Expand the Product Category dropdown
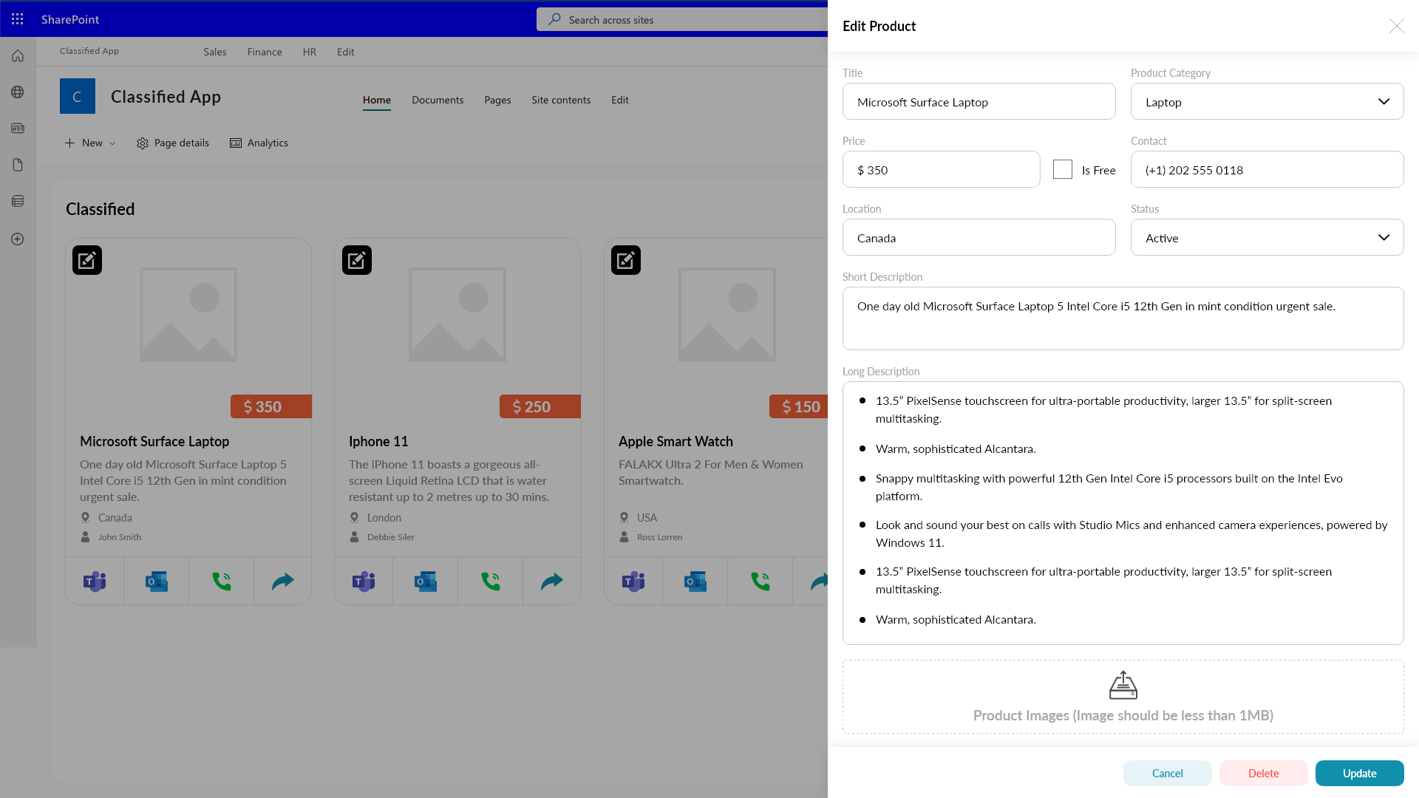This screenshot has width=1419, height=798. pos(1384,101)
